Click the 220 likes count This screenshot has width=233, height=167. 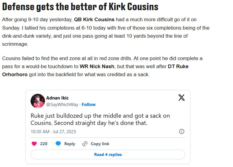[x=44, y=144]
